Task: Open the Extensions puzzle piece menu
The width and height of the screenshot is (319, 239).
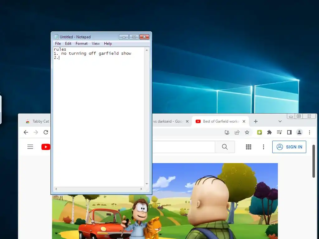Action: pos(269,133)
